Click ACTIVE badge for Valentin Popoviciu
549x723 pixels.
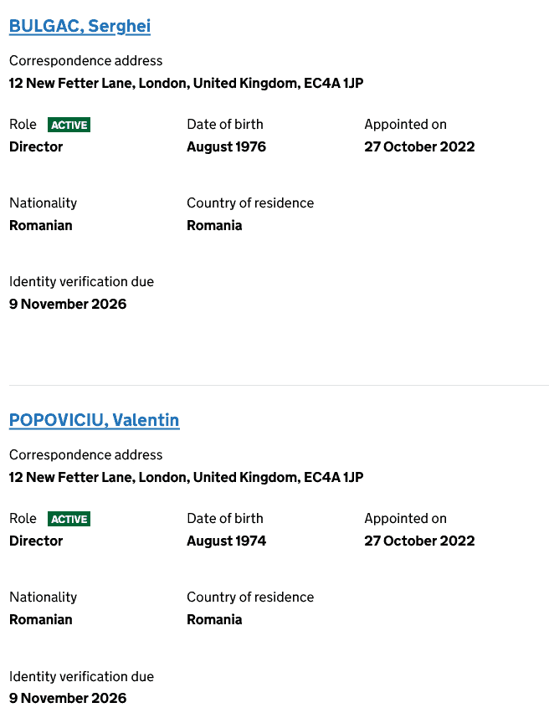[x=69, y=519]
